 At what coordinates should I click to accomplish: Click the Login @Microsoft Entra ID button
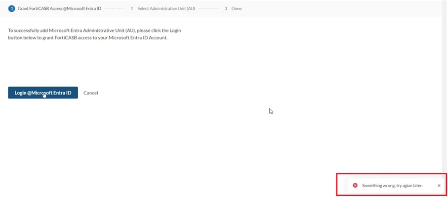click(43, 93)
